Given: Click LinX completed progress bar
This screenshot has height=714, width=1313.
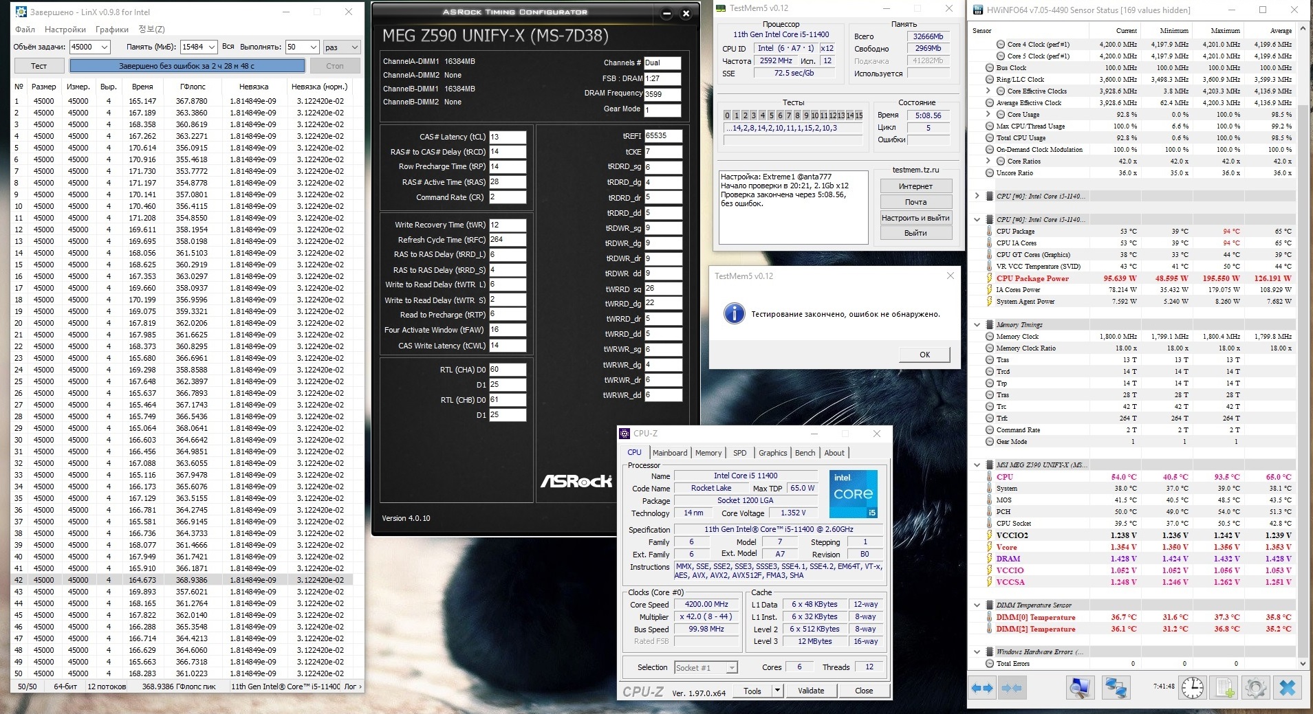Looking at the screenshot, I should click(x=187, y=66).
